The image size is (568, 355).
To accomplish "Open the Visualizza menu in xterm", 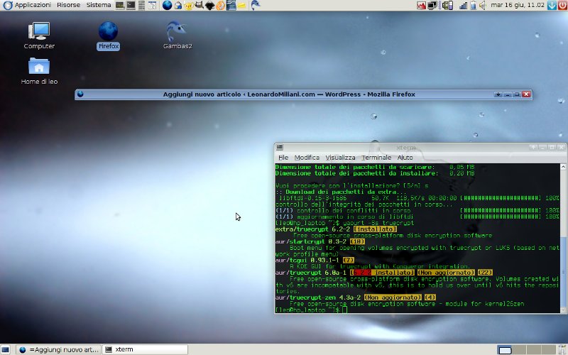I will click(340, 158).
